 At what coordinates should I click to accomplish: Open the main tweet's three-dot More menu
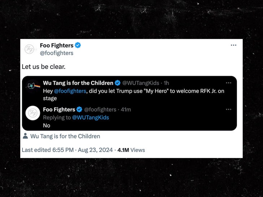point(233,45)
